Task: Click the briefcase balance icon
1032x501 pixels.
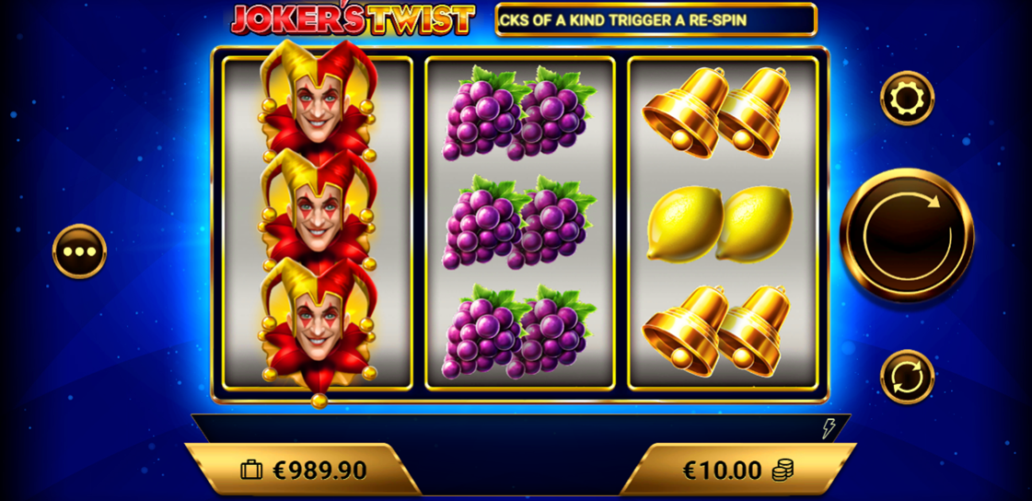Action: (x=251, y=470)
